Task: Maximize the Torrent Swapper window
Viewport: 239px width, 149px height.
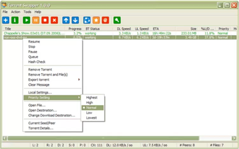Action: coord(227,5)
